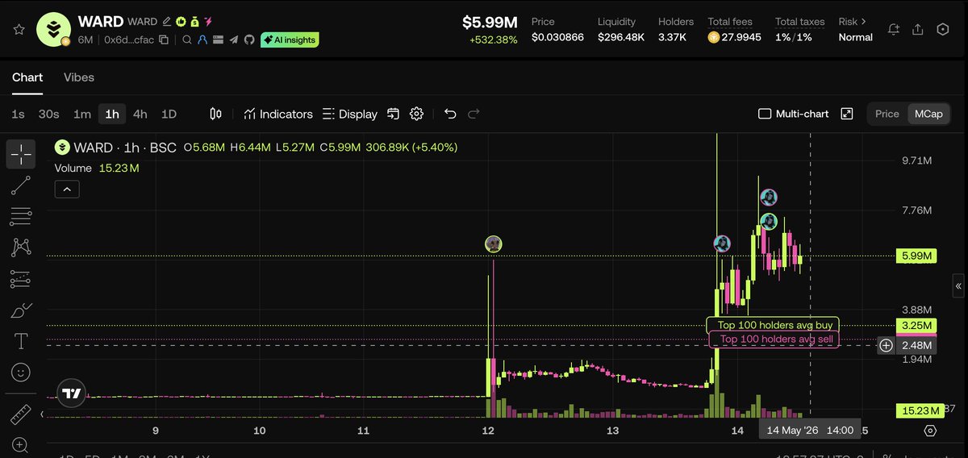The image size is (968, 458).
Task: Click the Top 100 holders avg buy label
Action: [x=773, y=325]
